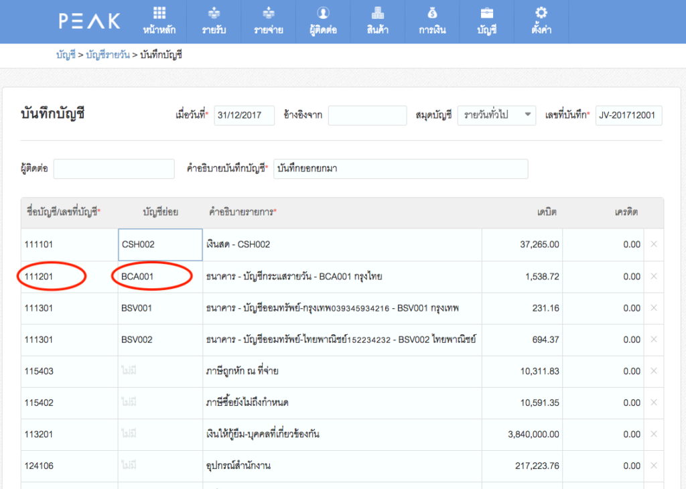The width and height of the screenshot is (686, 489).
Task: Click the สินค้า products icon
Action: click(377, 21)
